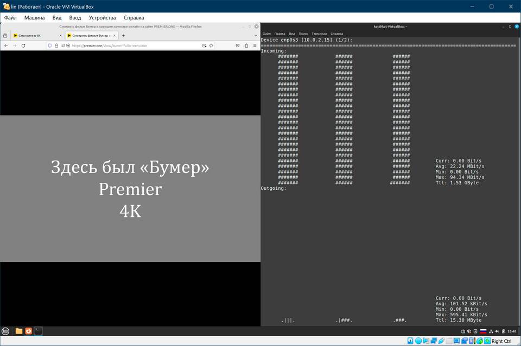Screen dimensions: 521x346
Task: Save page to Pocket icon
Action: [x=238, y=46]
